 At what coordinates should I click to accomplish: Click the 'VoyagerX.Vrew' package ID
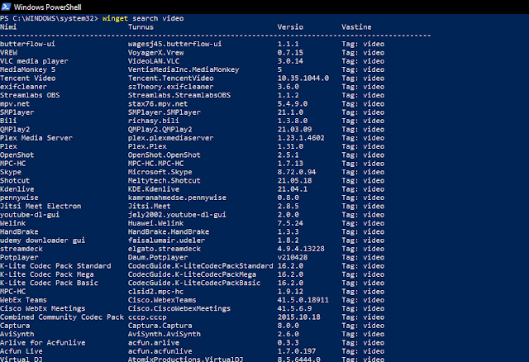(x=156, y=53)
